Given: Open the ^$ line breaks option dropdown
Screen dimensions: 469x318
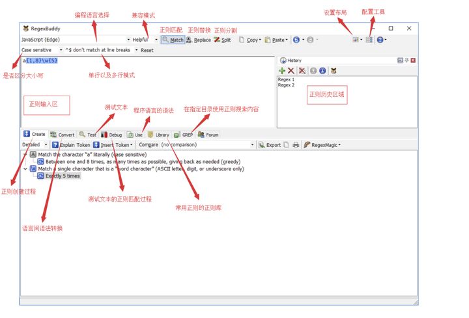Looking at the screenshot, I should click(102, 50).
